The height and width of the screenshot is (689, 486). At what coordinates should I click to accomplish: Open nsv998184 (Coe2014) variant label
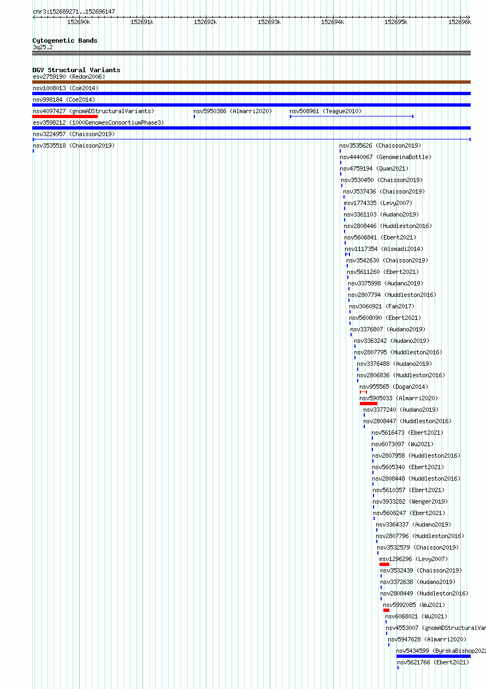[x=64, y=100]
